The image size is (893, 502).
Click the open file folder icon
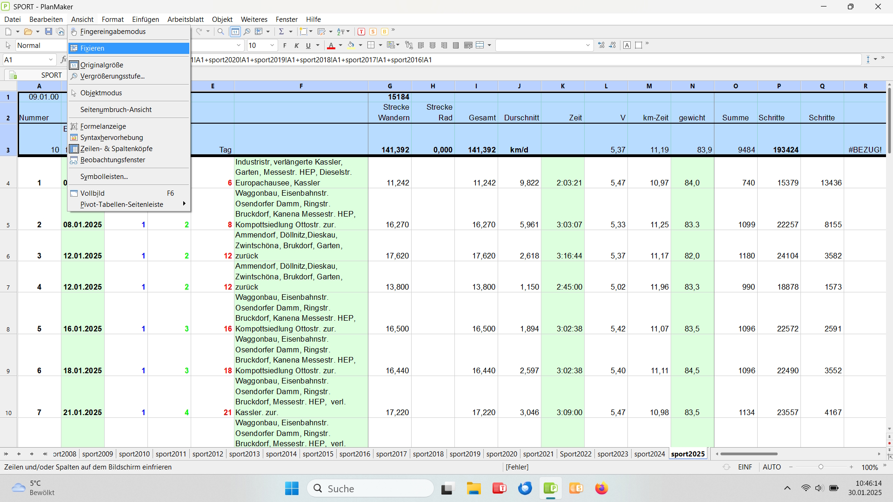coord(28,32)
